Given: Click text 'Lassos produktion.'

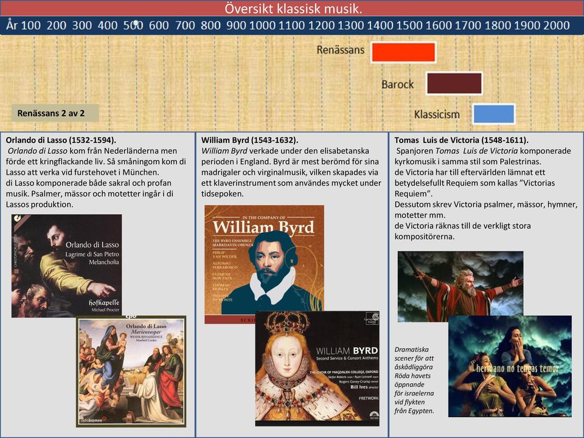Looking at the screenshot, I should [x=40, y=204].
